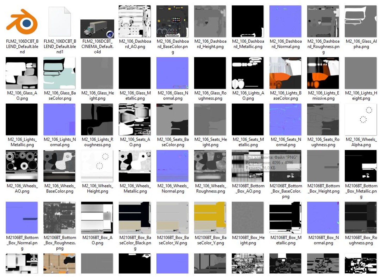Select M2_106_Dashboard_Roughness.png thumbnail
This screenshot has width=380, height=279.
point(323,21)
